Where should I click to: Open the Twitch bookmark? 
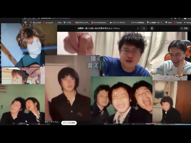(x=169, y=23)
